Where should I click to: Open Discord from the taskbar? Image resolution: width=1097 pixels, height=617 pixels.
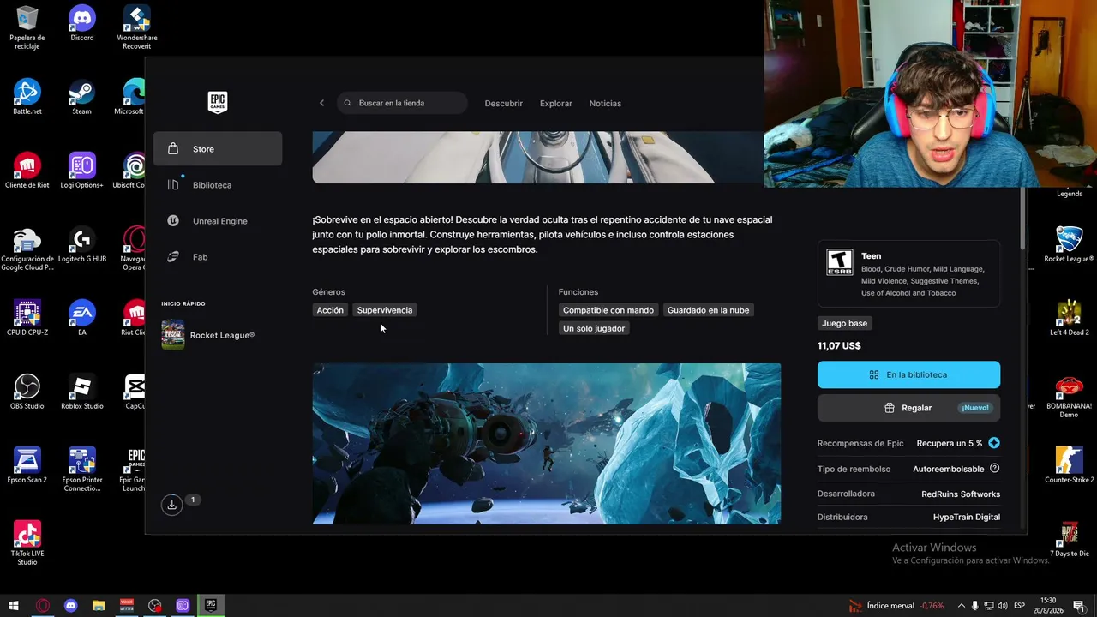point(70,606)
